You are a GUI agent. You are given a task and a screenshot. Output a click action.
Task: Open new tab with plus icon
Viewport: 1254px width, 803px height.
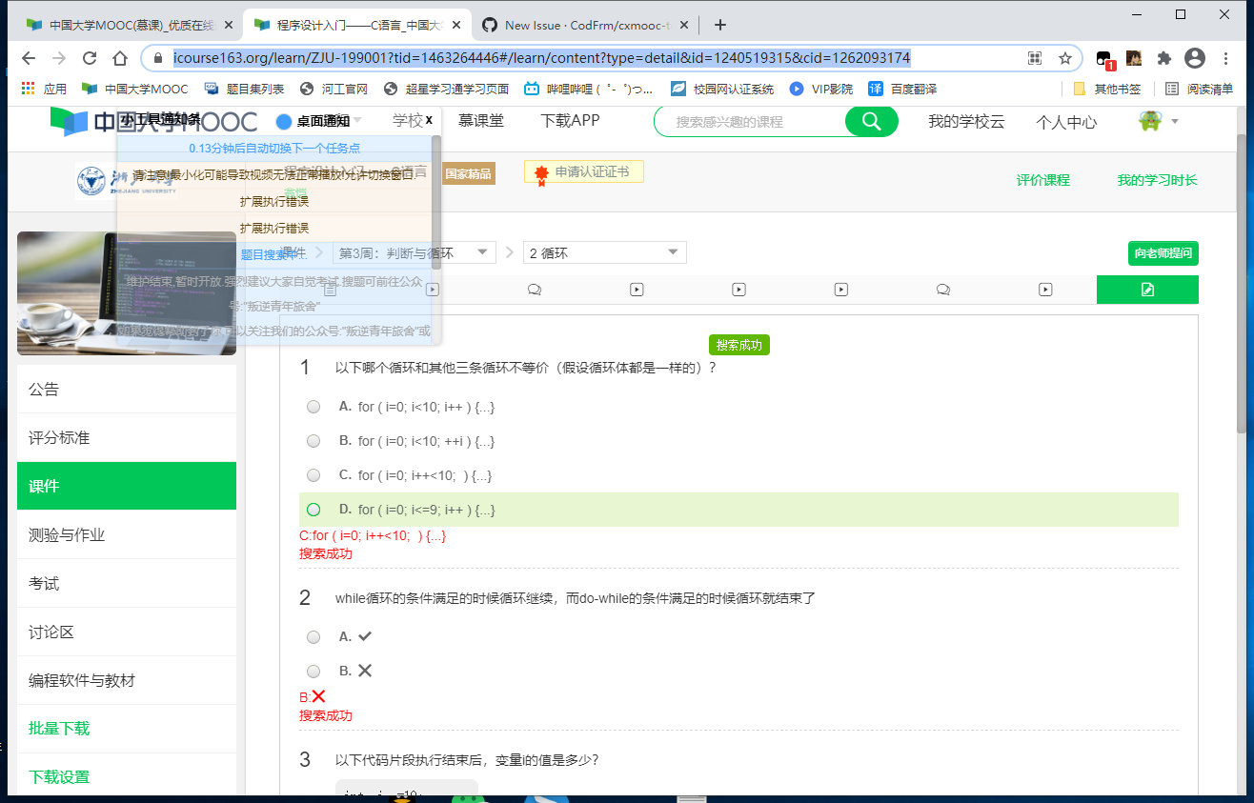[x=720, y=25]
